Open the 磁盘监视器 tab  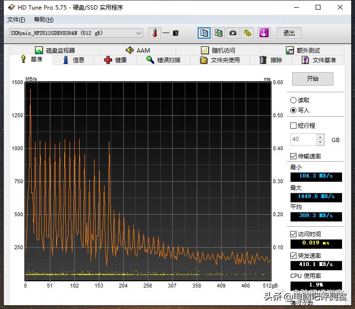coord(55,50)
